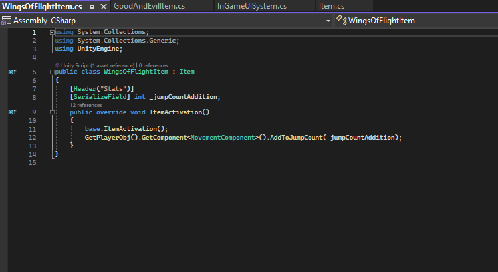Click the Assembly-CSharp project icon
The image size is (498, 272).
pyautogui.click(x=6, y=21)
